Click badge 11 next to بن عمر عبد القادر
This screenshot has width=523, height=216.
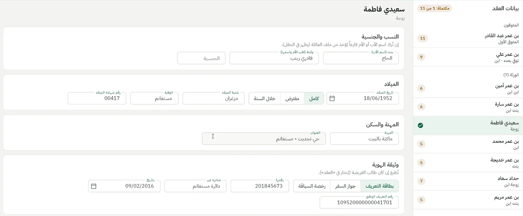pyautogui.click(x=422, y=38)
